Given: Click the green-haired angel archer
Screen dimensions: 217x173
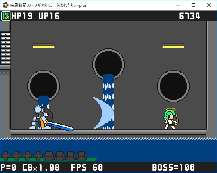Looking at the screenshot, I should [x=171, y=119].
